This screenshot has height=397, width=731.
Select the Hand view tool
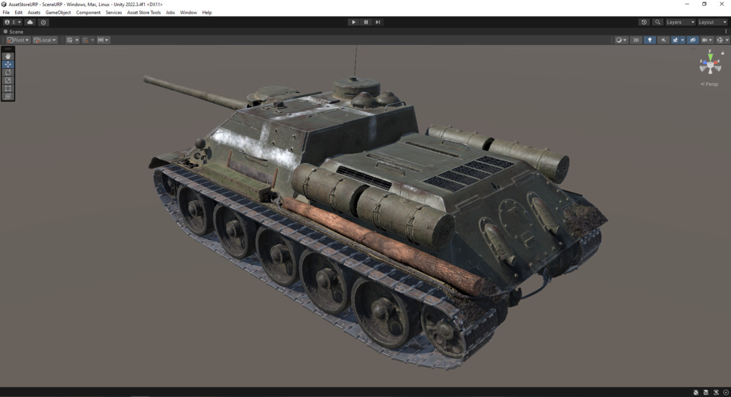[8, 56]
